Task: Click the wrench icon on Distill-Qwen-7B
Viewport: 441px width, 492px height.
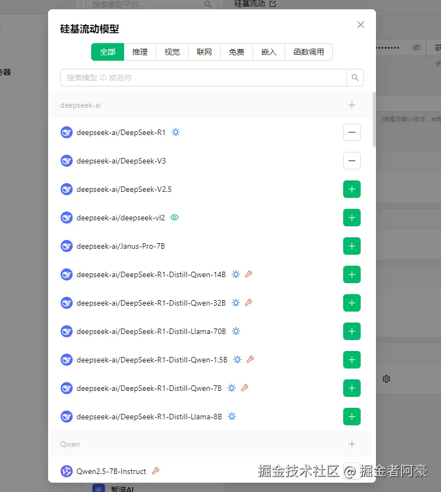Action: tap(245, 388)
